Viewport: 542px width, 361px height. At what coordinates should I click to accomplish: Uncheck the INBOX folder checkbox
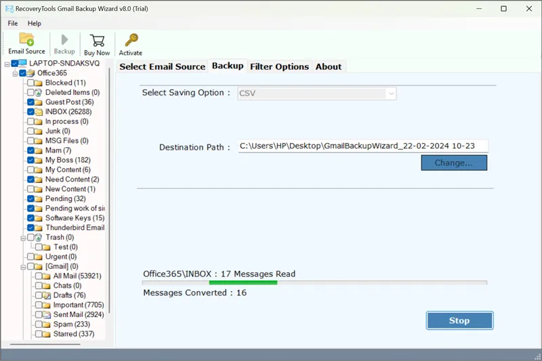[31, 112]
